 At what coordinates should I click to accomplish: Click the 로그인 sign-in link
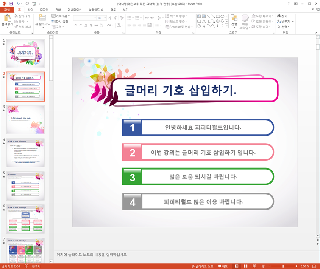(x=315, y=9)
